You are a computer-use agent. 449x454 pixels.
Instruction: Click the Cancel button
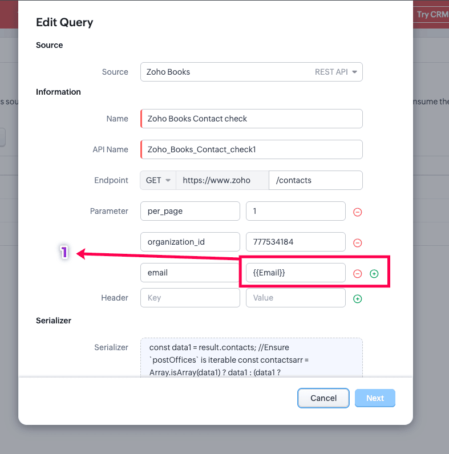pos(323,398)
